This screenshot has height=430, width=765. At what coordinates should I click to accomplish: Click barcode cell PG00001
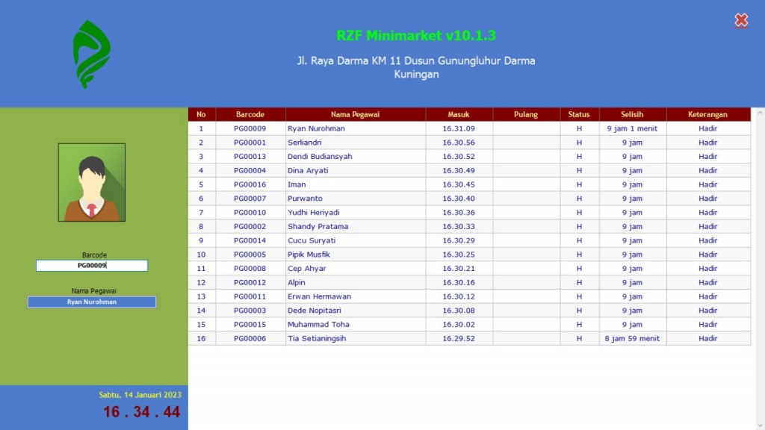250,143
